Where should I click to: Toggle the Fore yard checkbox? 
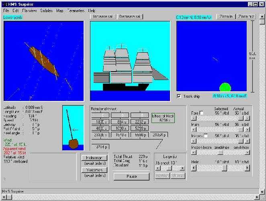(x=201, y=113)
